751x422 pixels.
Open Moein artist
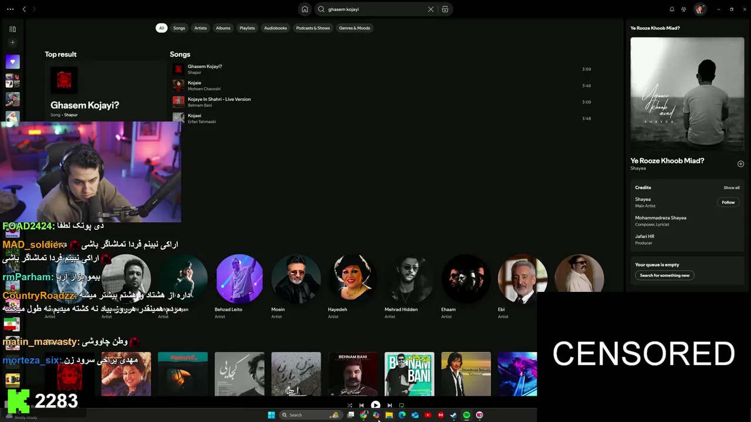(x=296, y=287)
